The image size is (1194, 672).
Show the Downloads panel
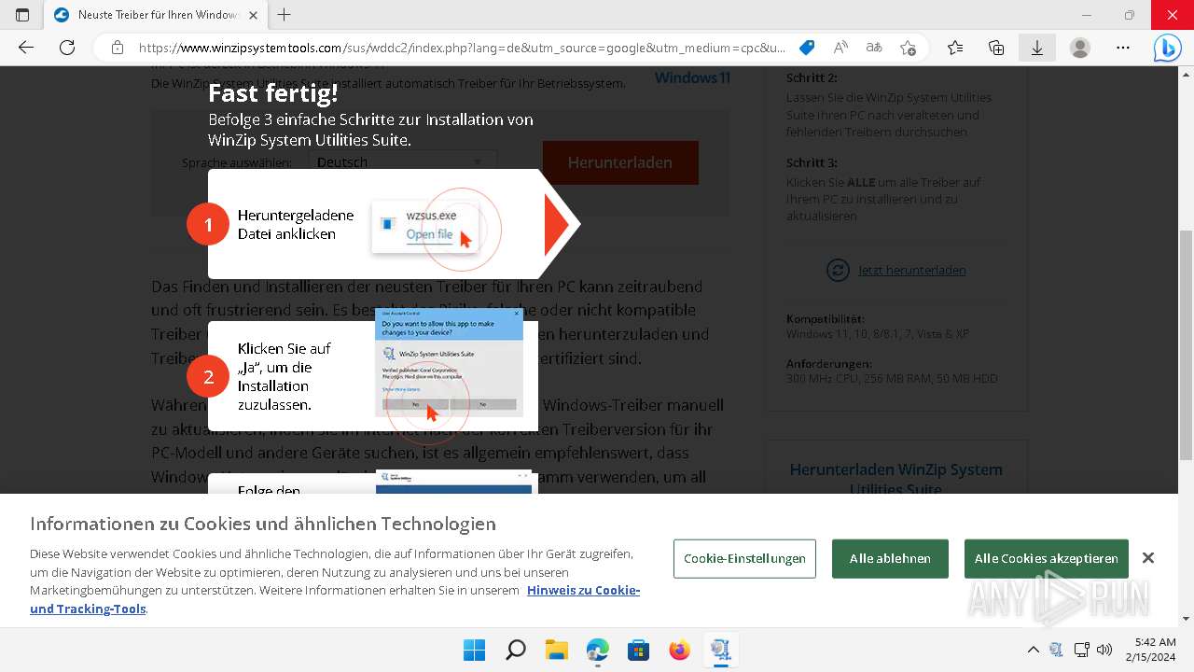pyautogui.click(x=1036, y=48)
